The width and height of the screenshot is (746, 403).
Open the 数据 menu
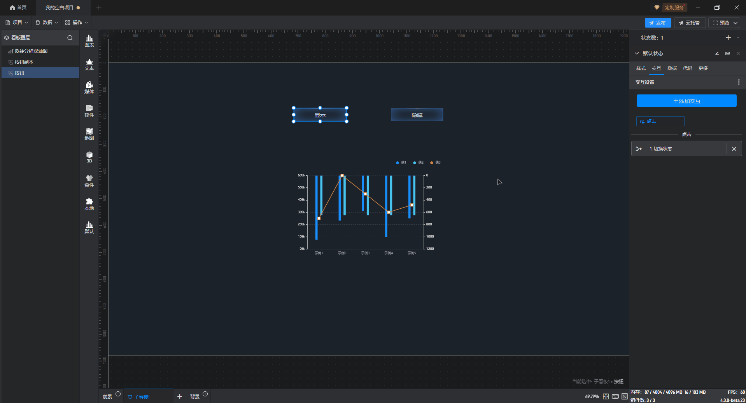(47, 23)
